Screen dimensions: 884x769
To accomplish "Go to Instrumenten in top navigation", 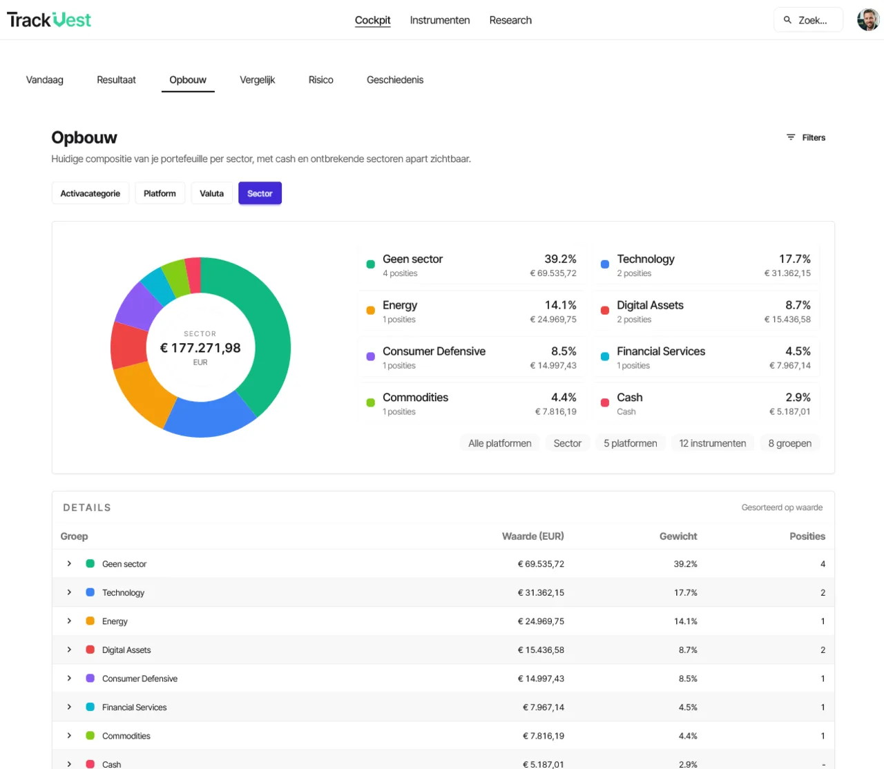I will [x=440, y=20].
